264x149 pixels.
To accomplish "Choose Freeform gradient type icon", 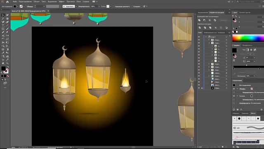I will [255, 50].
